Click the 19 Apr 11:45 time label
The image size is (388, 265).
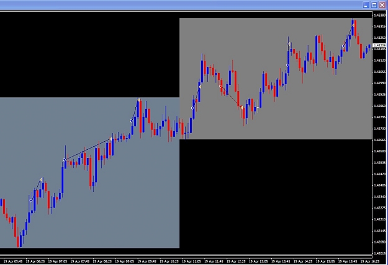tap(214, 261)
